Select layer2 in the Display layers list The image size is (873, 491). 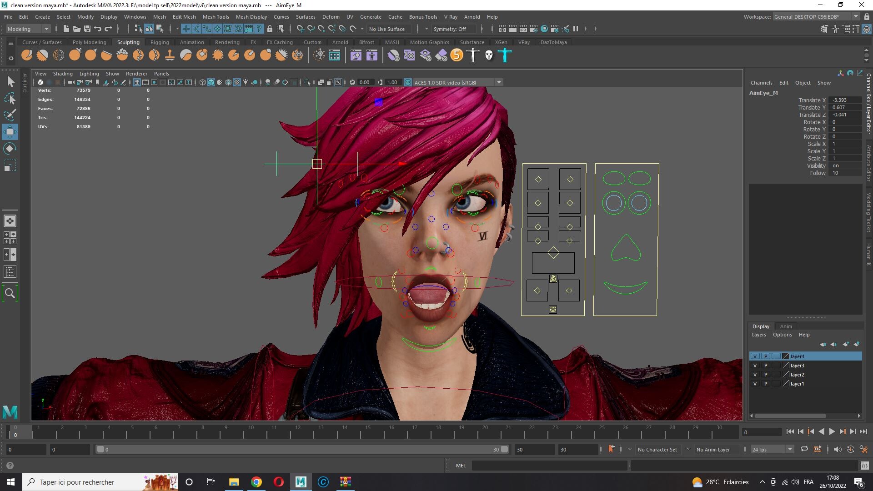(x=797, y=374)
